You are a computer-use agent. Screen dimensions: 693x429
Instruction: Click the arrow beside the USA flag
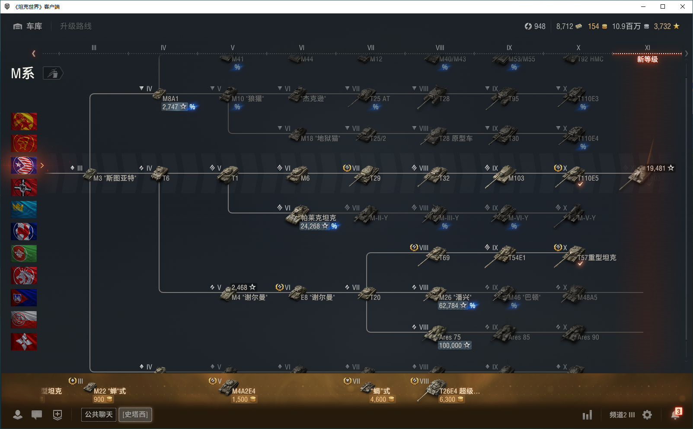pyautogui.click(x=42, y=165)
